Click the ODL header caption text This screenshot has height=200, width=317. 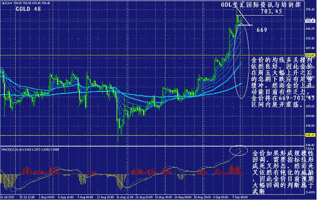click(x=261, y=5)
